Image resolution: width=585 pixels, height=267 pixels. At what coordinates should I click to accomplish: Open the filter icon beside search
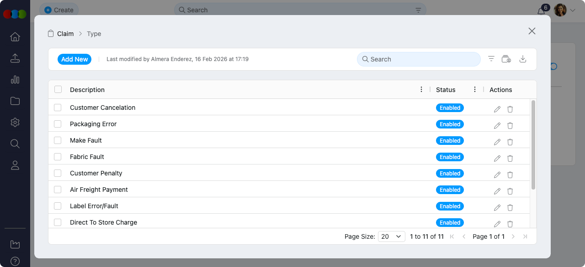point(491,59)
